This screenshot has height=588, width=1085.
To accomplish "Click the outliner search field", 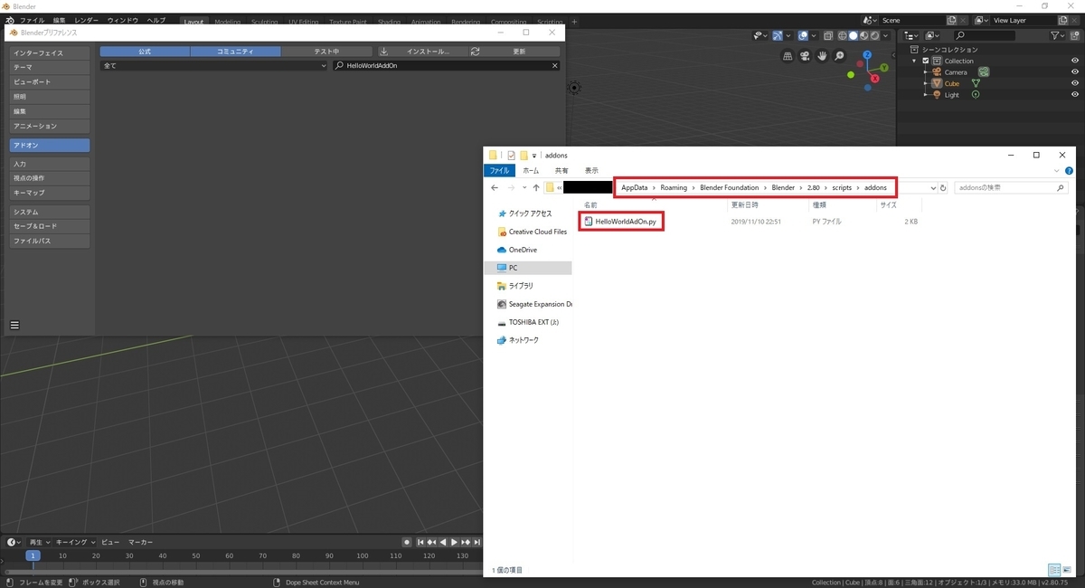I will point(985,35).
